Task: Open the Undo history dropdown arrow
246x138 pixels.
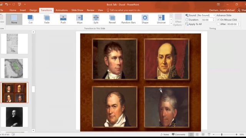Action: pyautogui.click(x=10, y=4)
